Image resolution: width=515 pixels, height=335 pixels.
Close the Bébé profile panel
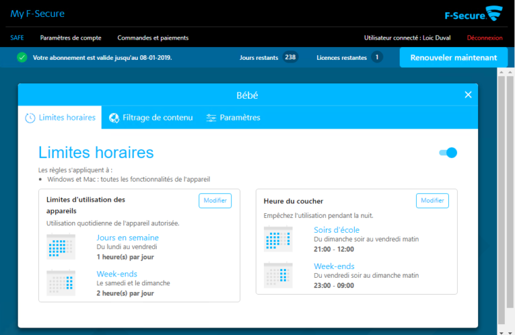[x=468, y=95]
